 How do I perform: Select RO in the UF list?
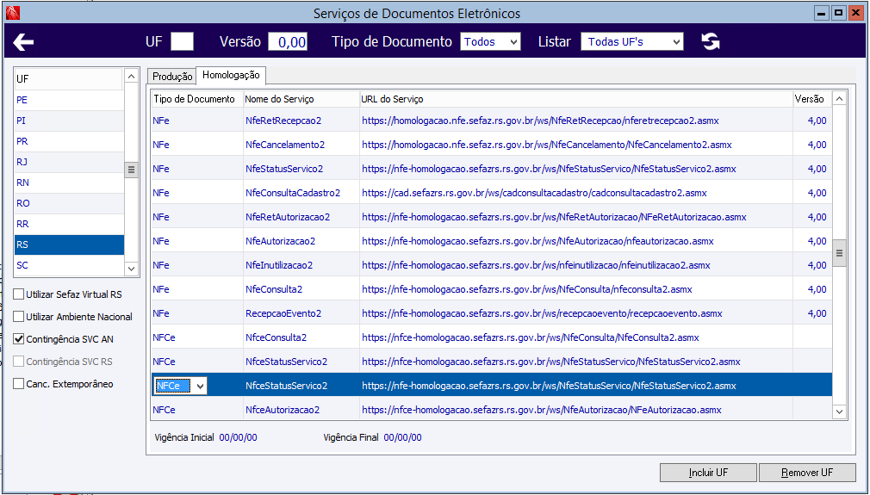[x=69, y=203]
